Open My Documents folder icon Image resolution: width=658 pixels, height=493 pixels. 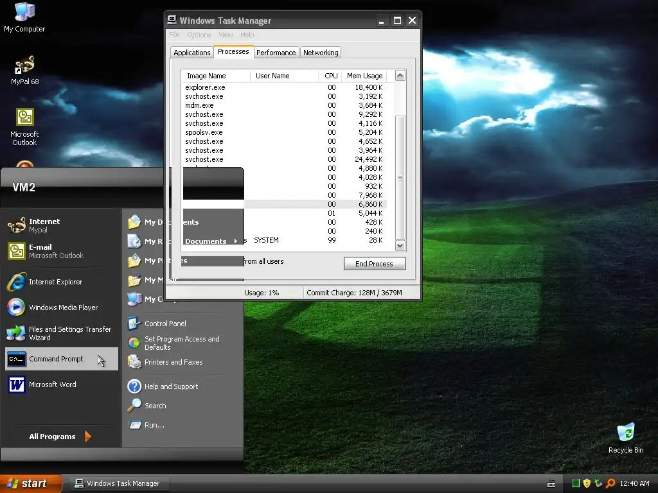[x=134, y=221]
